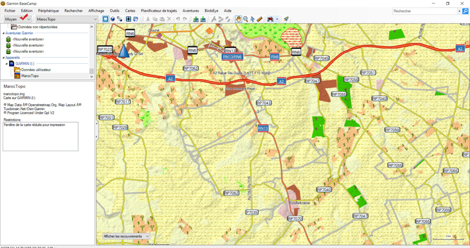Click the blue search magnifier button
This screenshot has width=470, height=248.
(465, 11)
